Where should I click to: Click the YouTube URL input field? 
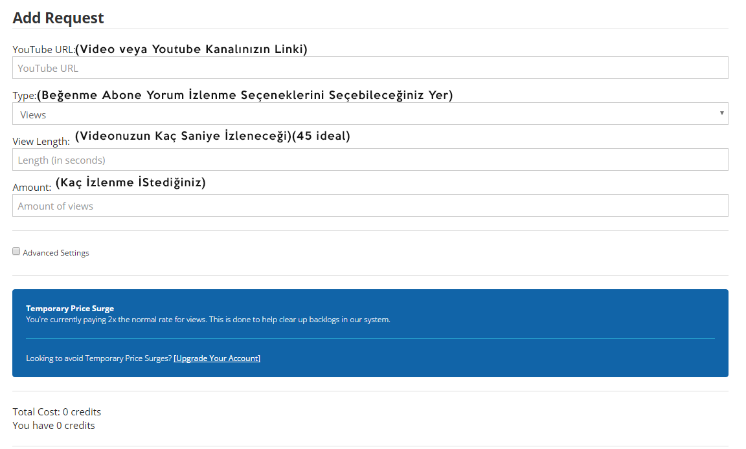point(370,68)
